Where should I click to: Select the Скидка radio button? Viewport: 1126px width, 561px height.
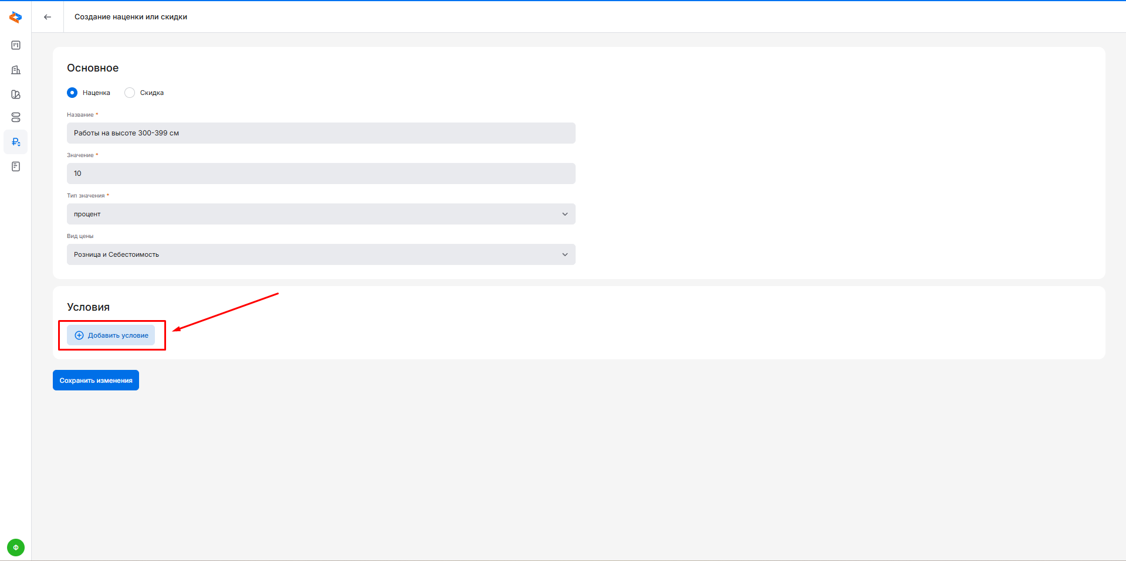[130, 93]
